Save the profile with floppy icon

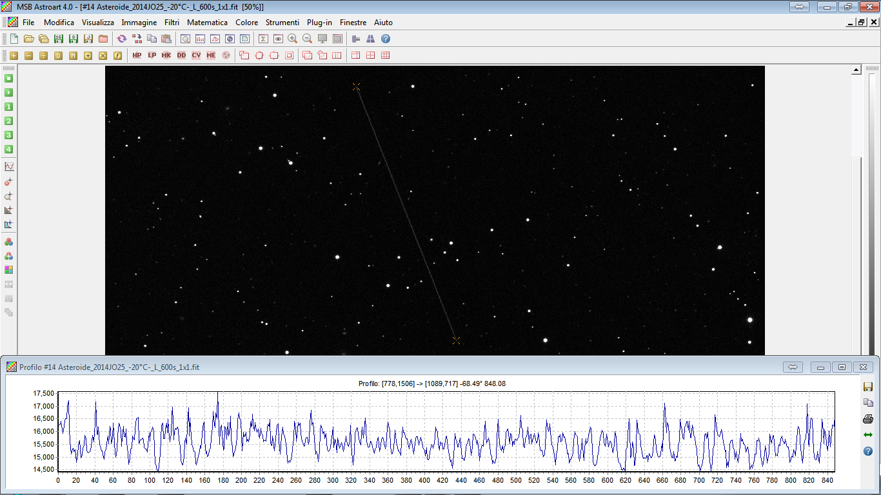point(868,387)
